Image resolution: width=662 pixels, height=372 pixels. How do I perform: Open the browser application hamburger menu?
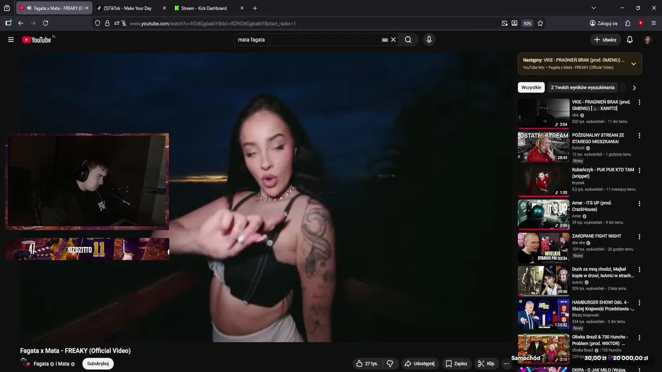654,23
